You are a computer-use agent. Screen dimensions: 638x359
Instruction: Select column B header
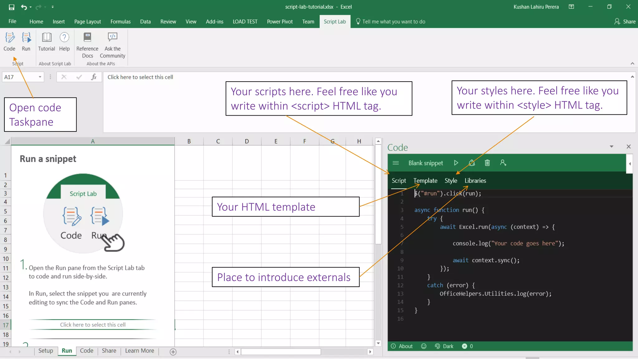(189, 141)
